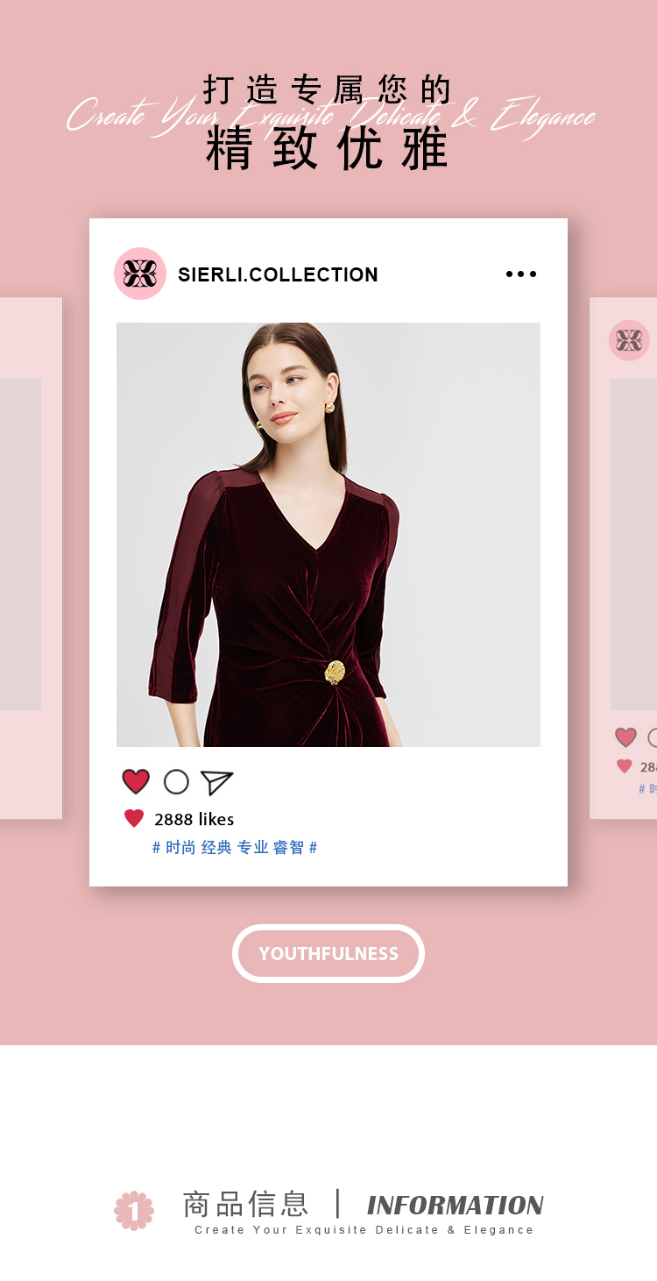Like the post with the red heart icon
The height and width of the screenshot is (1281, 657).
pyautogui.click(x=136, y=781)
